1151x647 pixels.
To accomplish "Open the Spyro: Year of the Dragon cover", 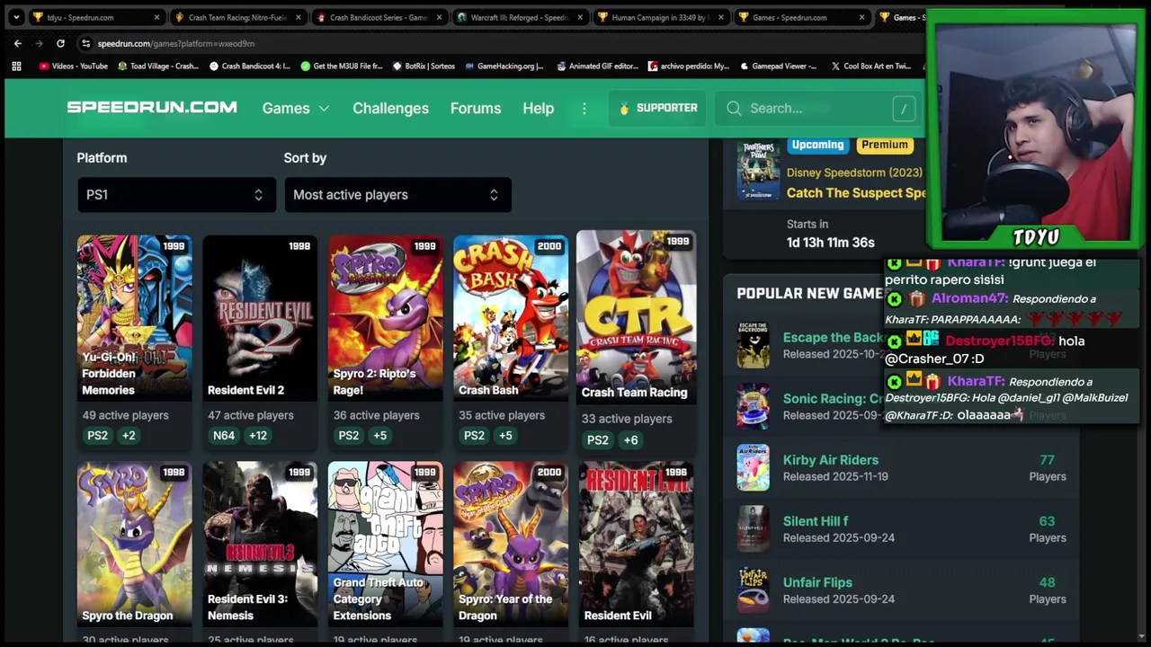I will [x=511, y=544].
